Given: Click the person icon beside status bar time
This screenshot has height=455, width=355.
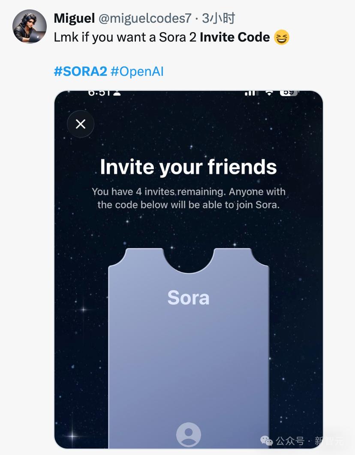Looking at the screenshot, I should click(117, 93).
